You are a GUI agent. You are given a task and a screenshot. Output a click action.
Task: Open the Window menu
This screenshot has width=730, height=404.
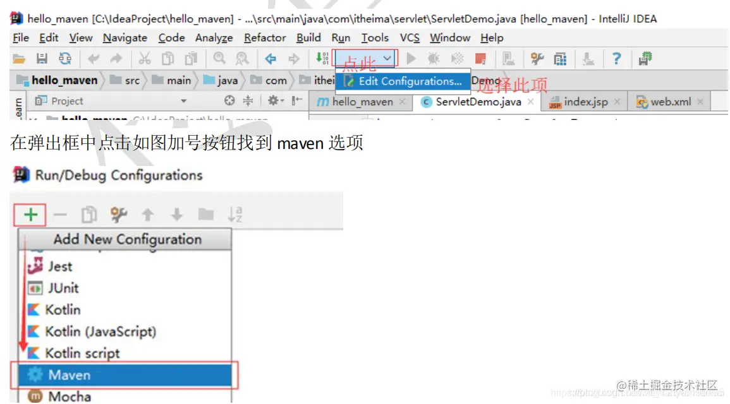click(x=450, y=38)
